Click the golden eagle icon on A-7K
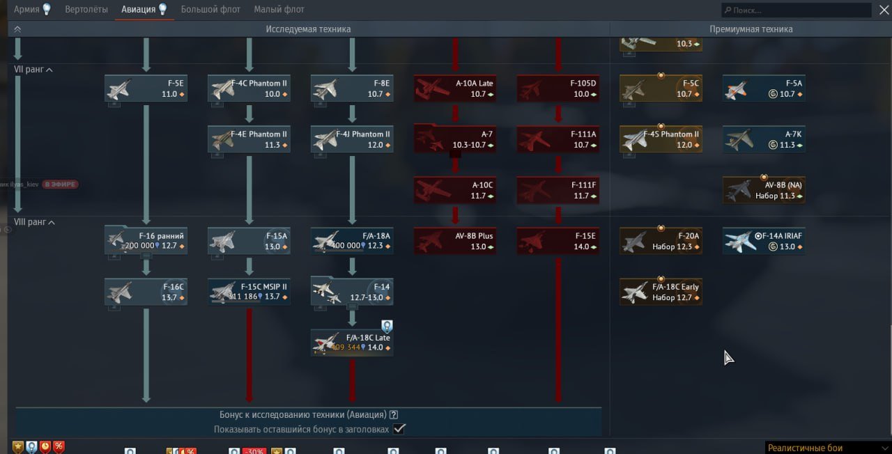The image size is (892, 454). [773, 145]
